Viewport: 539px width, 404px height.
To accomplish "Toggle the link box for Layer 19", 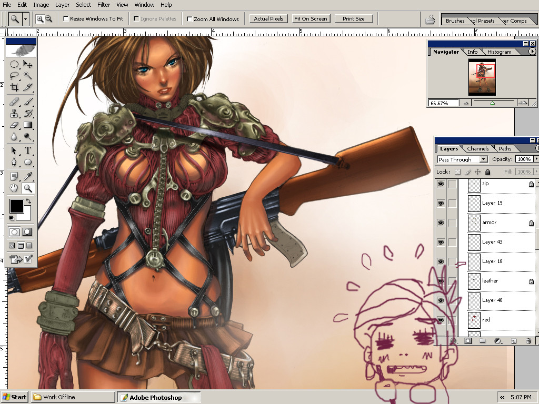I will point(452,204).
